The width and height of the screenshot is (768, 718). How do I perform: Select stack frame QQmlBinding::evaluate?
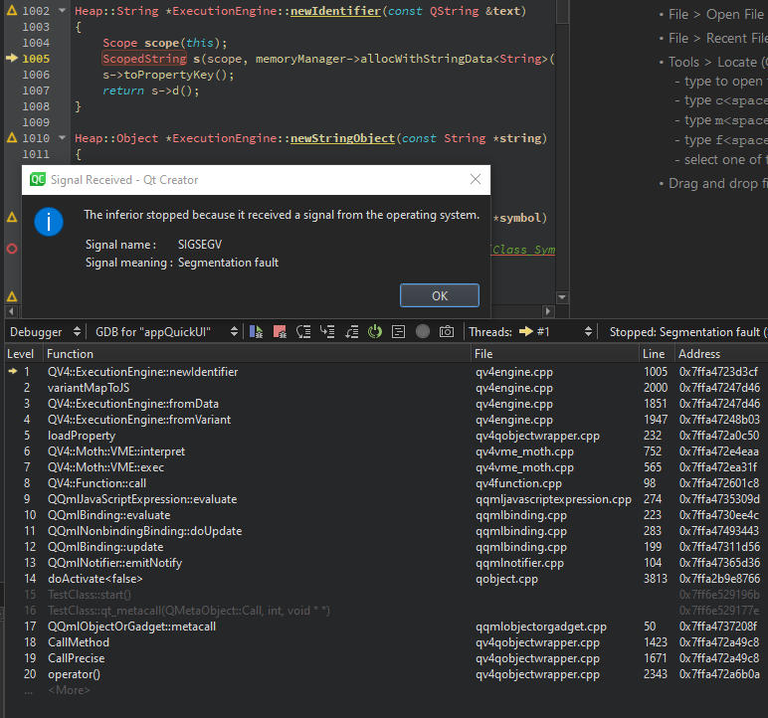pyautogui.click(x=387, y=515)
